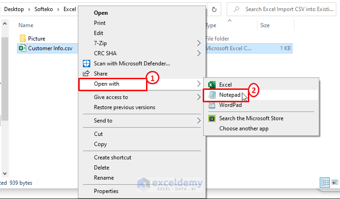
Task: Switch to large icons view layout
Action: (x=335, y=182)
